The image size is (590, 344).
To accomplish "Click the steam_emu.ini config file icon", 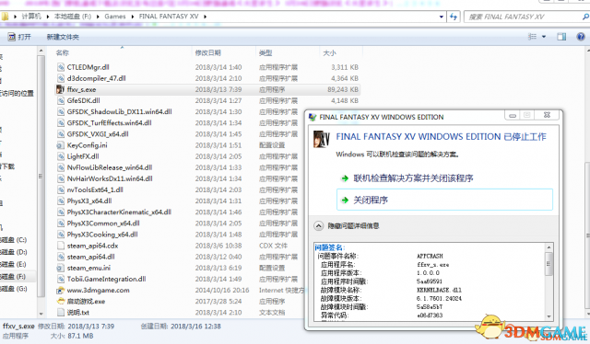I will (x=60, y=269).
